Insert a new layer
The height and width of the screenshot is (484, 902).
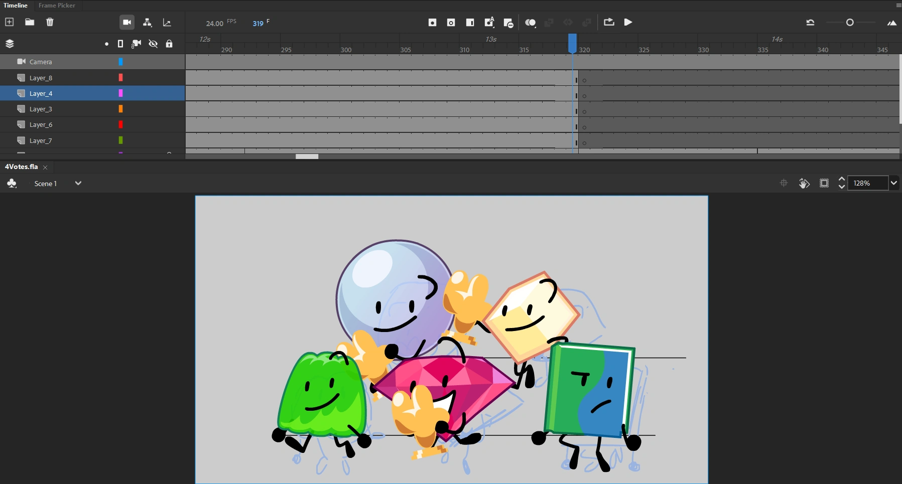[x=9, y=22]
